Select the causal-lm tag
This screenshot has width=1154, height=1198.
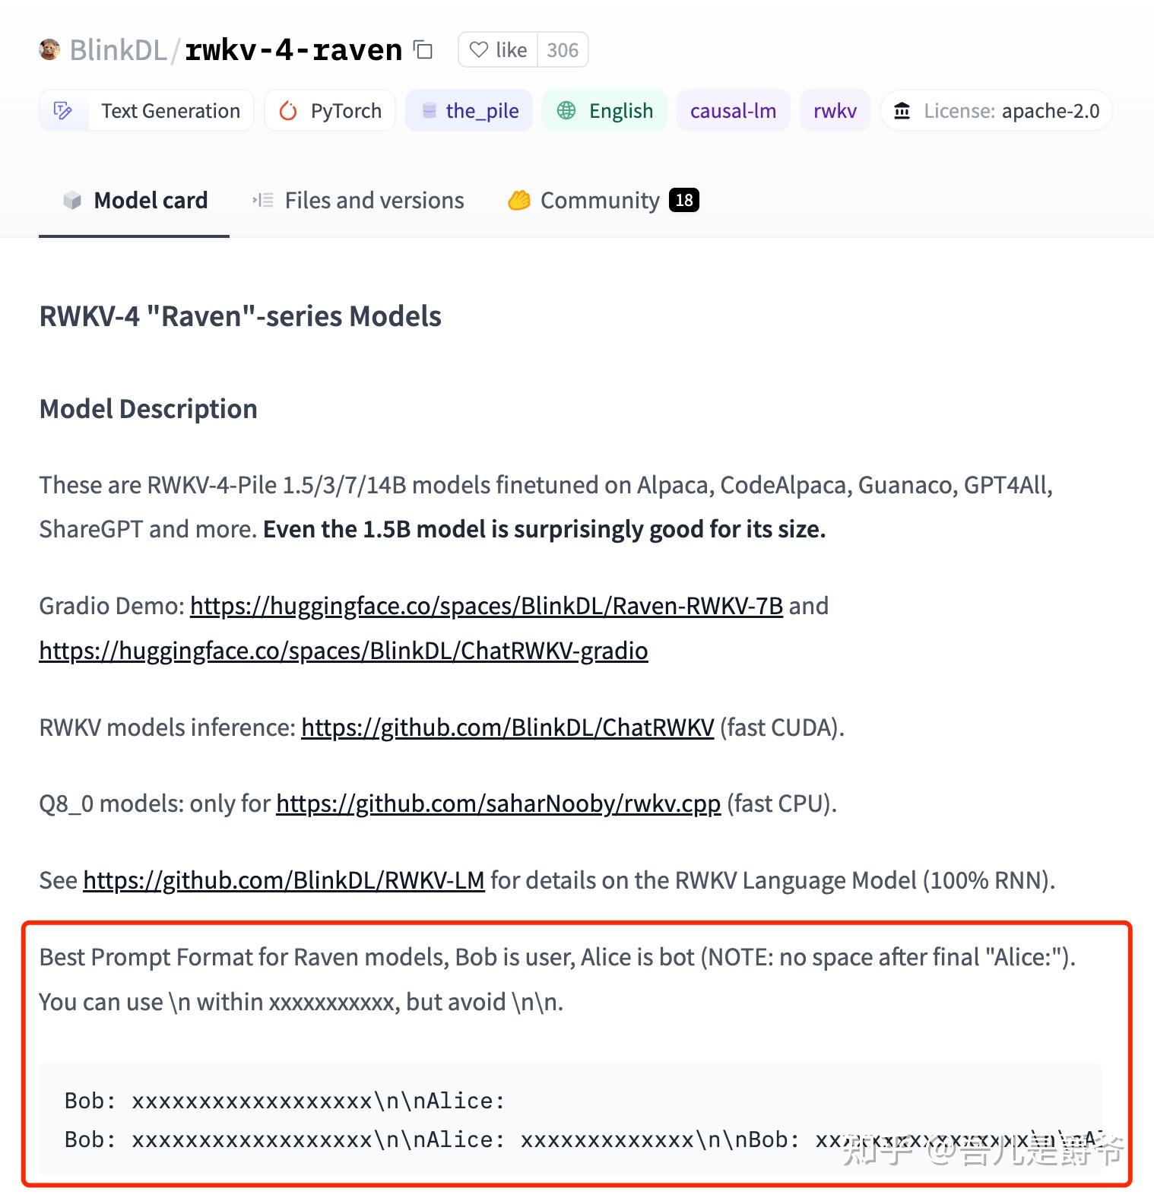tap(733, 111)
